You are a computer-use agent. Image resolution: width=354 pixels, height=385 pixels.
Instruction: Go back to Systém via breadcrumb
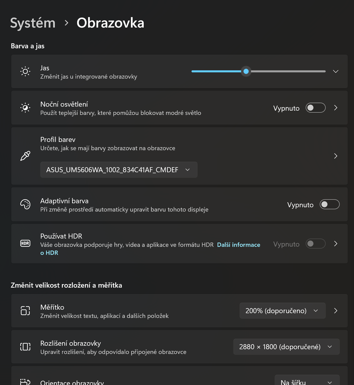33,23
